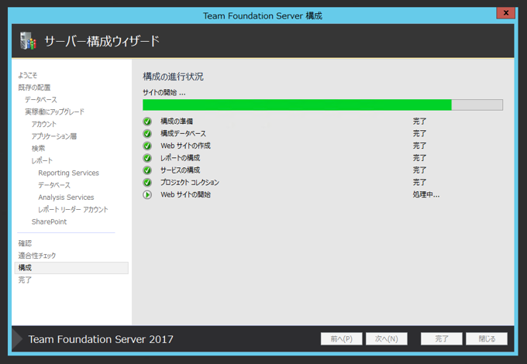
Task: Click the window title Team Foundation Server 構成
Action: [263, 15]
